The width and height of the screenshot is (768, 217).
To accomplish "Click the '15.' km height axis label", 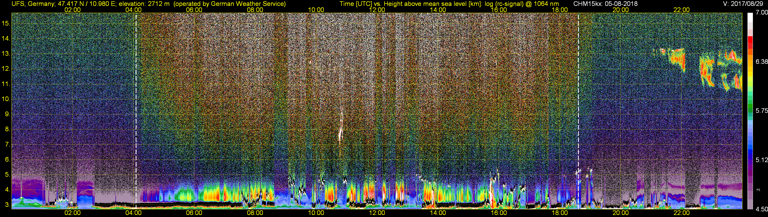I will pyautogui.click(x=6, y=23).
